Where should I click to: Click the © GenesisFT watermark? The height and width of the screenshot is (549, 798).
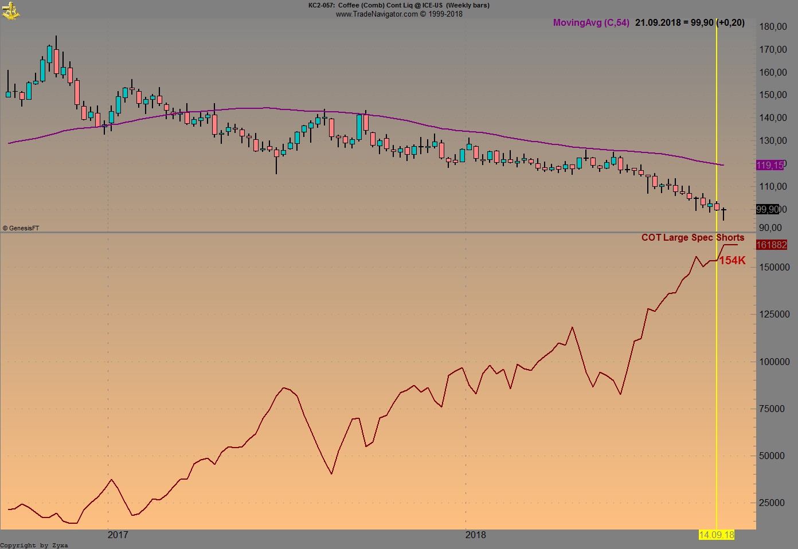coord(20,228)
